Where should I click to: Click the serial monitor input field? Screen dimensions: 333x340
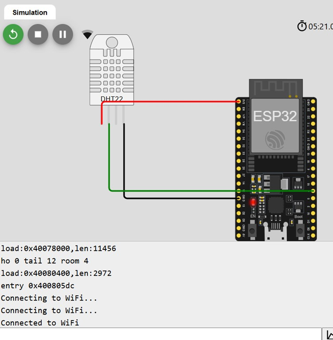pos(161,334)
